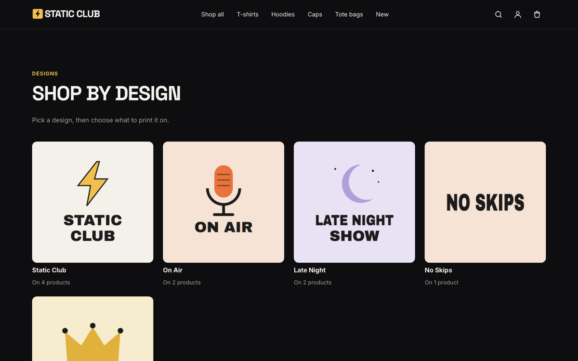Click the Static Club lightning bolt logo

38,14
